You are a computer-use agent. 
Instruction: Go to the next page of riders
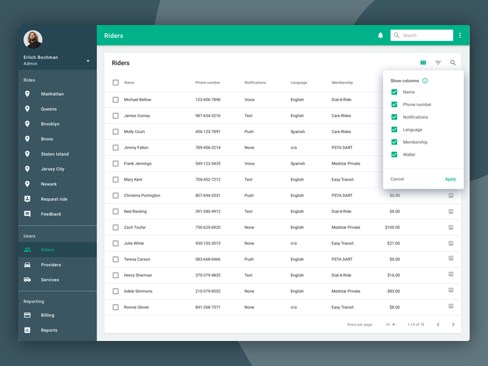[x=453, y=325]
